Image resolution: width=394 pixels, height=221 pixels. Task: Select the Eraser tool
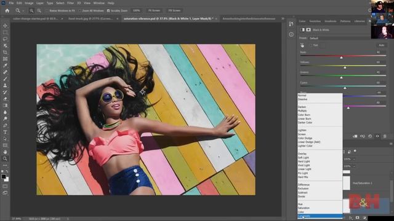[5, 99]
